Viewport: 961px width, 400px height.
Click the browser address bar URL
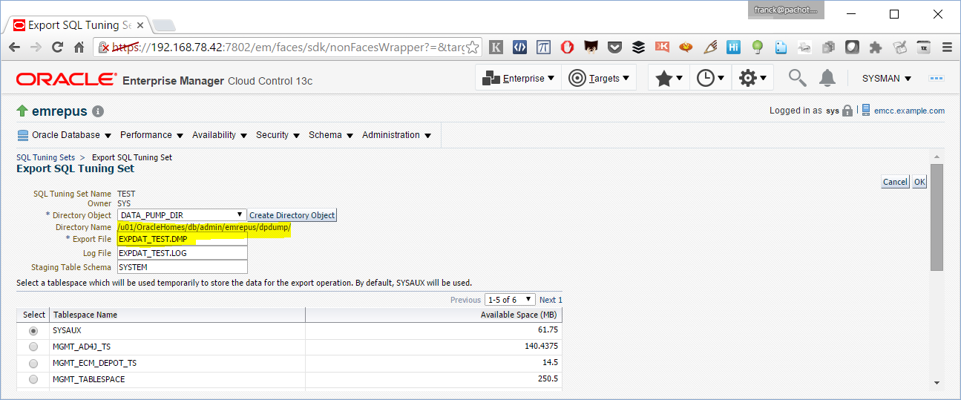tap(289, 47)
